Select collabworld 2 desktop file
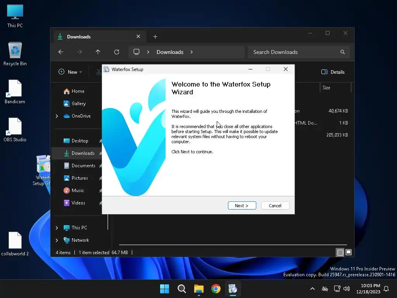397x298 pixels. tap(15, 244)
